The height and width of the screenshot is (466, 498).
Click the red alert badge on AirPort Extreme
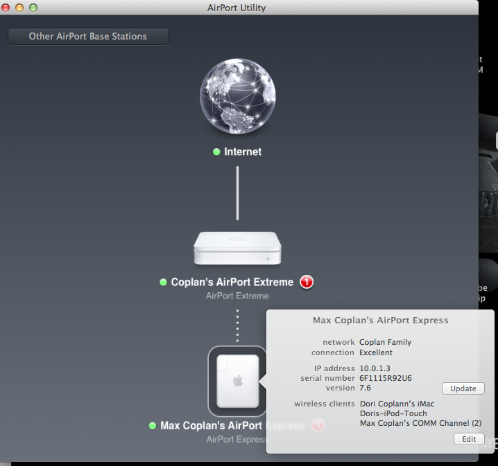(307, 282)
